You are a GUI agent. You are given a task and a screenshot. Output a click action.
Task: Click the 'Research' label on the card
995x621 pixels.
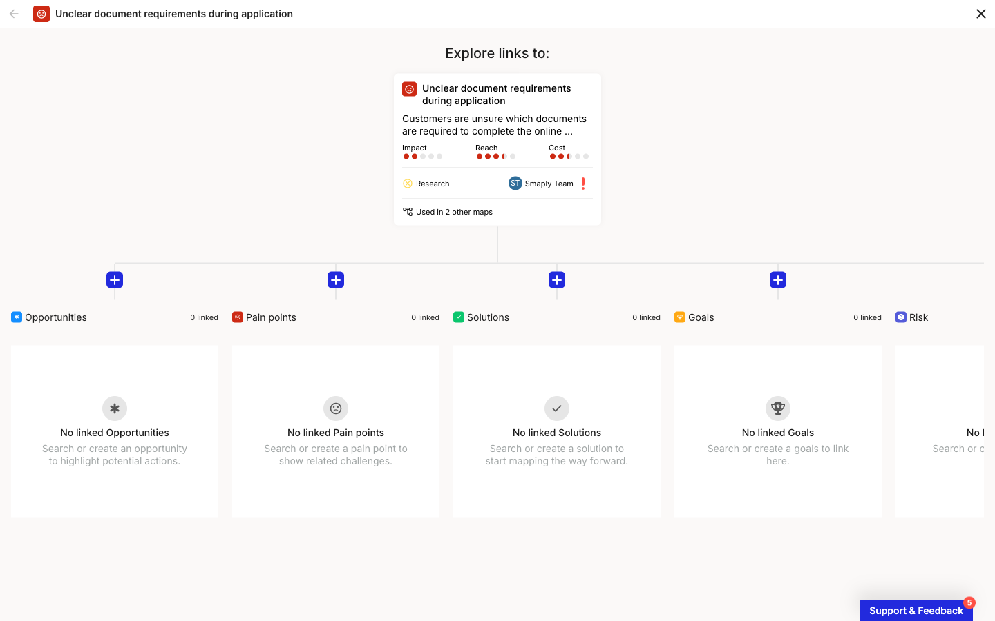coord(433,184)
